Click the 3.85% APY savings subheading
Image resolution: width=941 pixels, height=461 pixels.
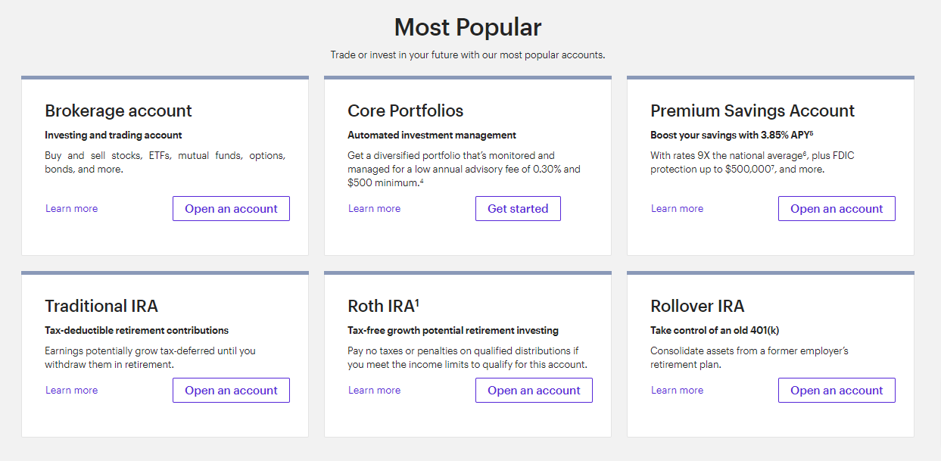point(731,135)
